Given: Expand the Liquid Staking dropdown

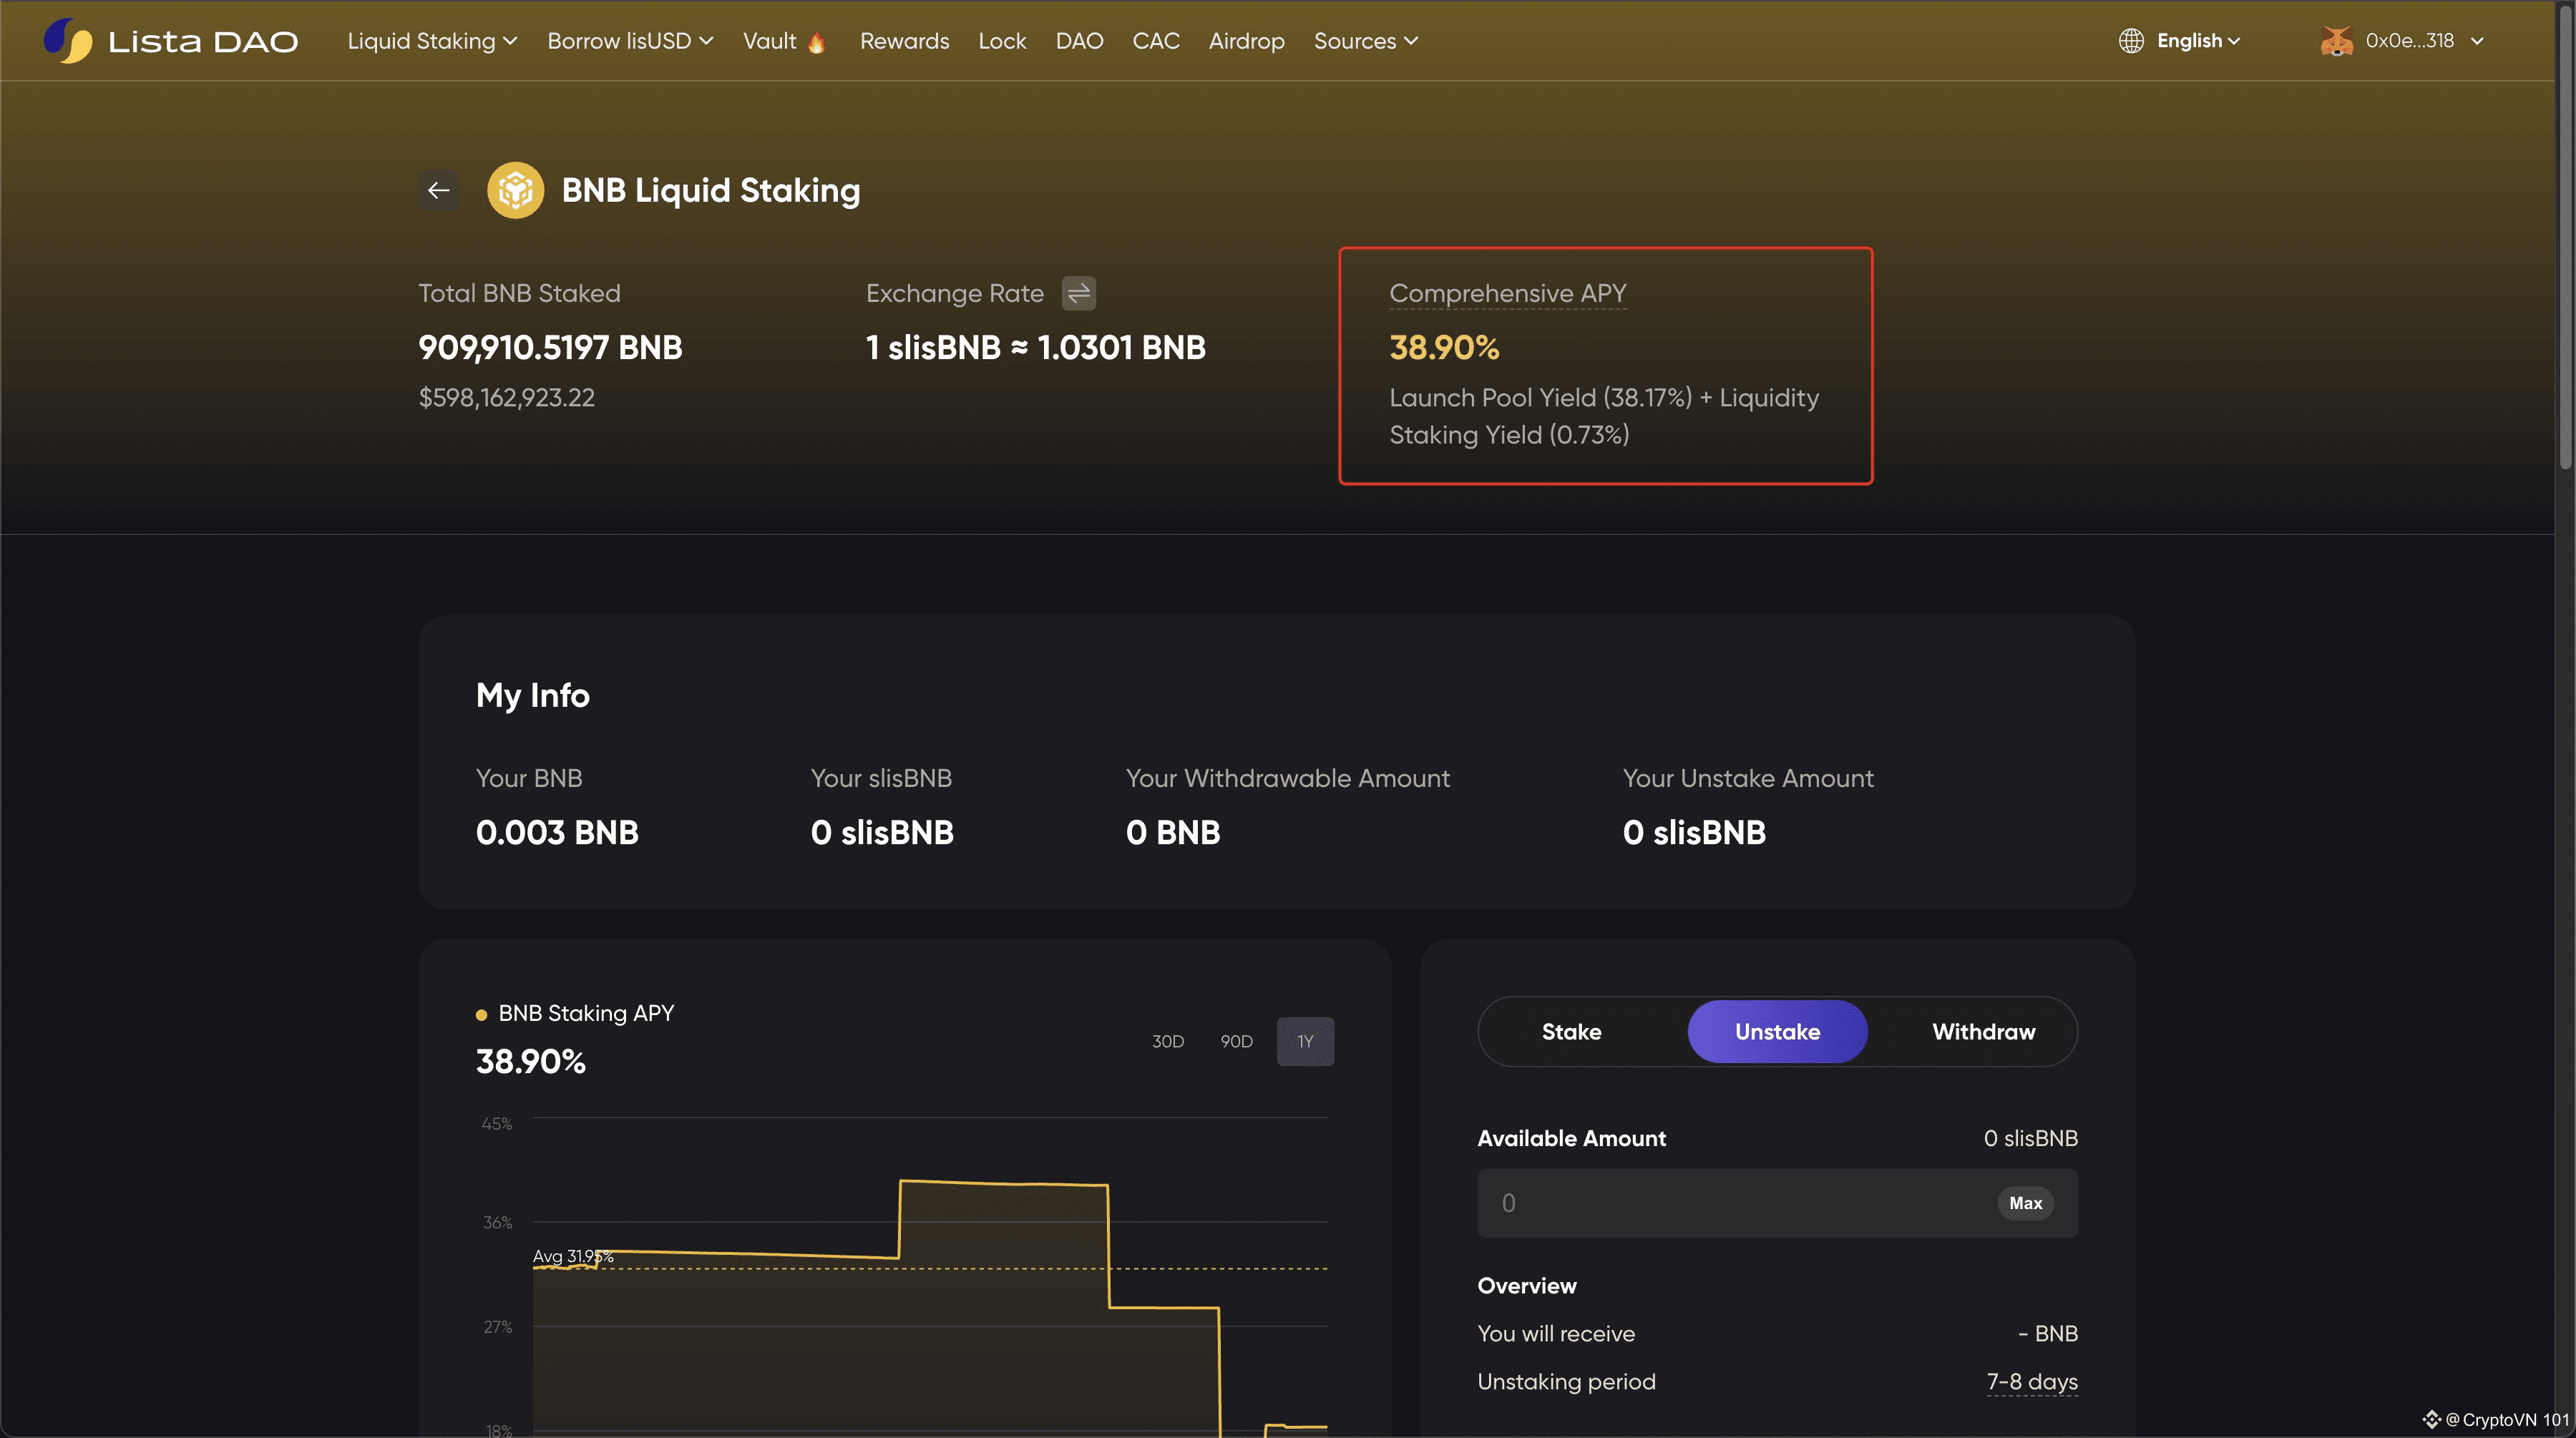Looking at the screenshot, I should (x=432, y=41).
